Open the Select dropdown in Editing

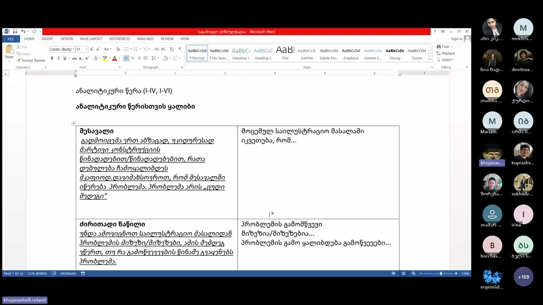(x=445, y=60)
